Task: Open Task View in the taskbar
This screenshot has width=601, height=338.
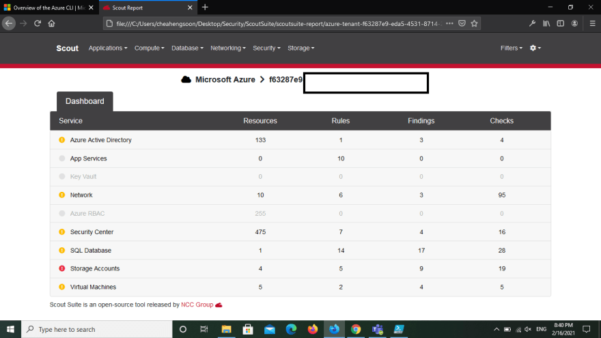Action: (x=204, y=329)
